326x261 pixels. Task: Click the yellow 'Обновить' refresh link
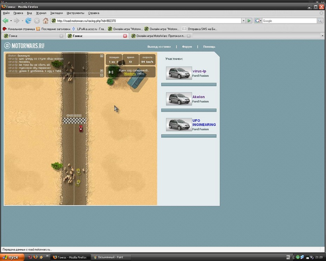click(x=130, y=74)
